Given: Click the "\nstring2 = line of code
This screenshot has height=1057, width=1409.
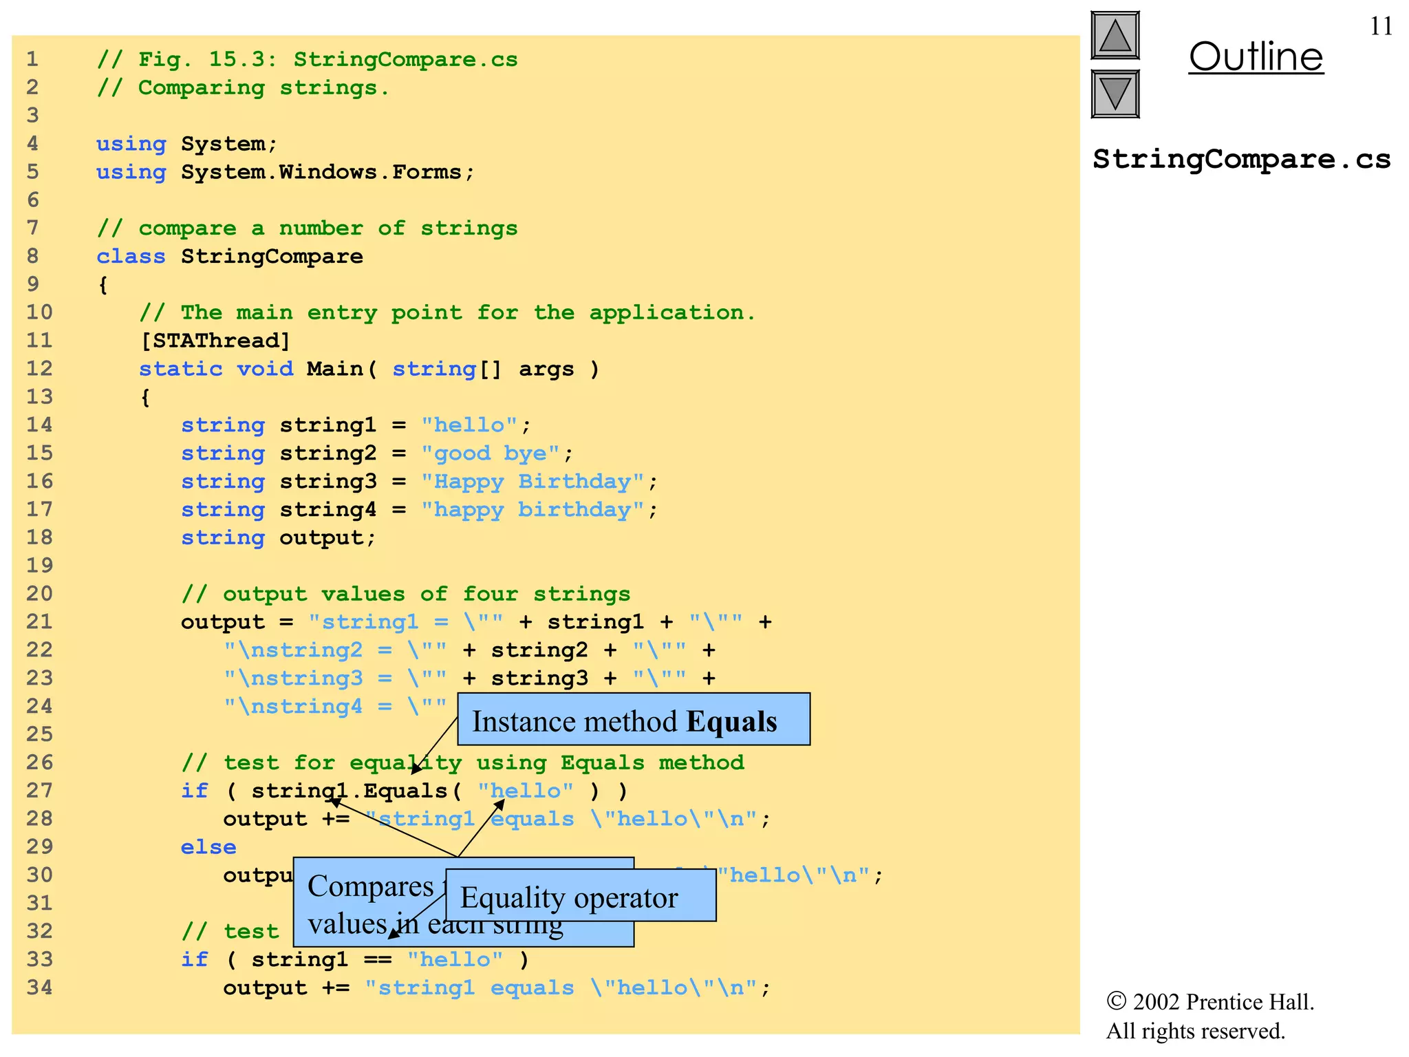Looking at the screenshot, I should [x=470, y=650].
